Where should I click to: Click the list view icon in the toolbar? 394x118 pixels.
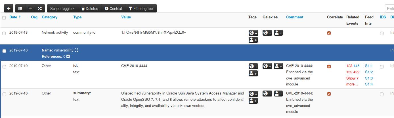(20, 8)
